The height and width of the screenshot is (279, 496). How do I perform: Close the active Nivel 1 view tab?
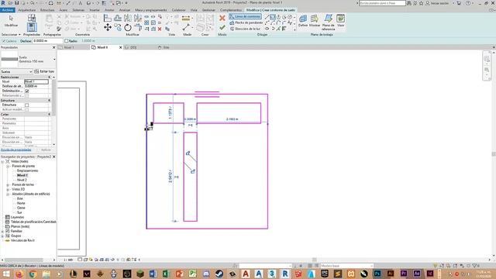[x=121, y=47]
